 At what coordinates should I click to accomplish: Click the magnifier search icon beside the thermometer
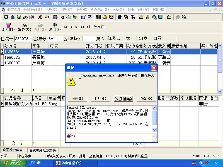(154, 17)
